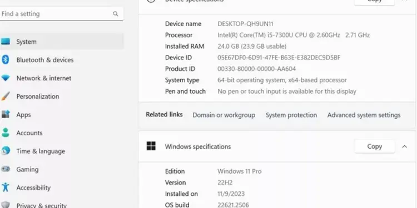The height and width of the screenshot is (208, 417).
Task: Open Domain or workgroup link
Action: pos(224,115)
